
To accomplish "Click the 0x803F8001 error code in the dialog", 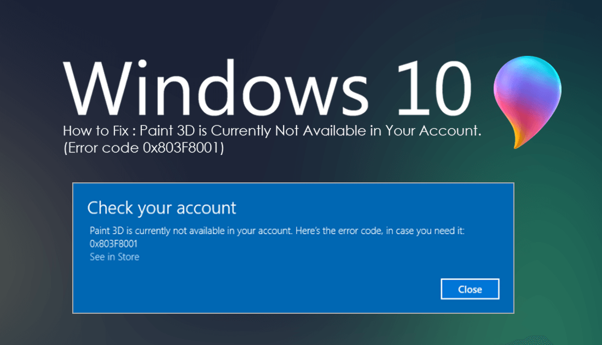I will point(114,244).
